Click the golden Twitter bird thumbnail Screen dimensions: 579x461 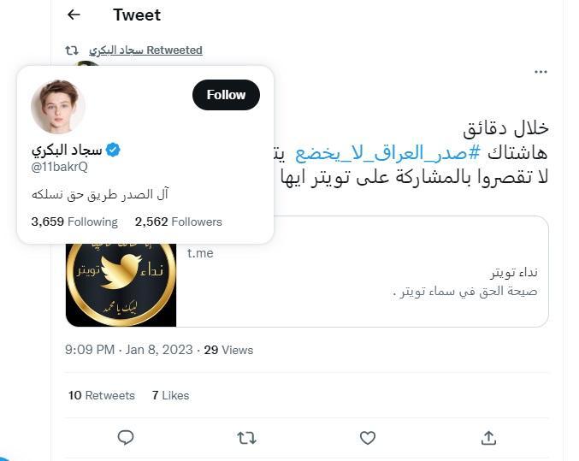pos(121,284)
